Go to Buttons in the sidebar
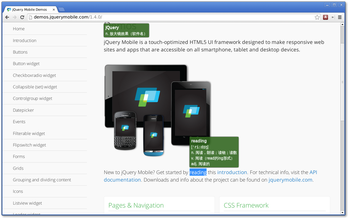 (x=45, y=52)
